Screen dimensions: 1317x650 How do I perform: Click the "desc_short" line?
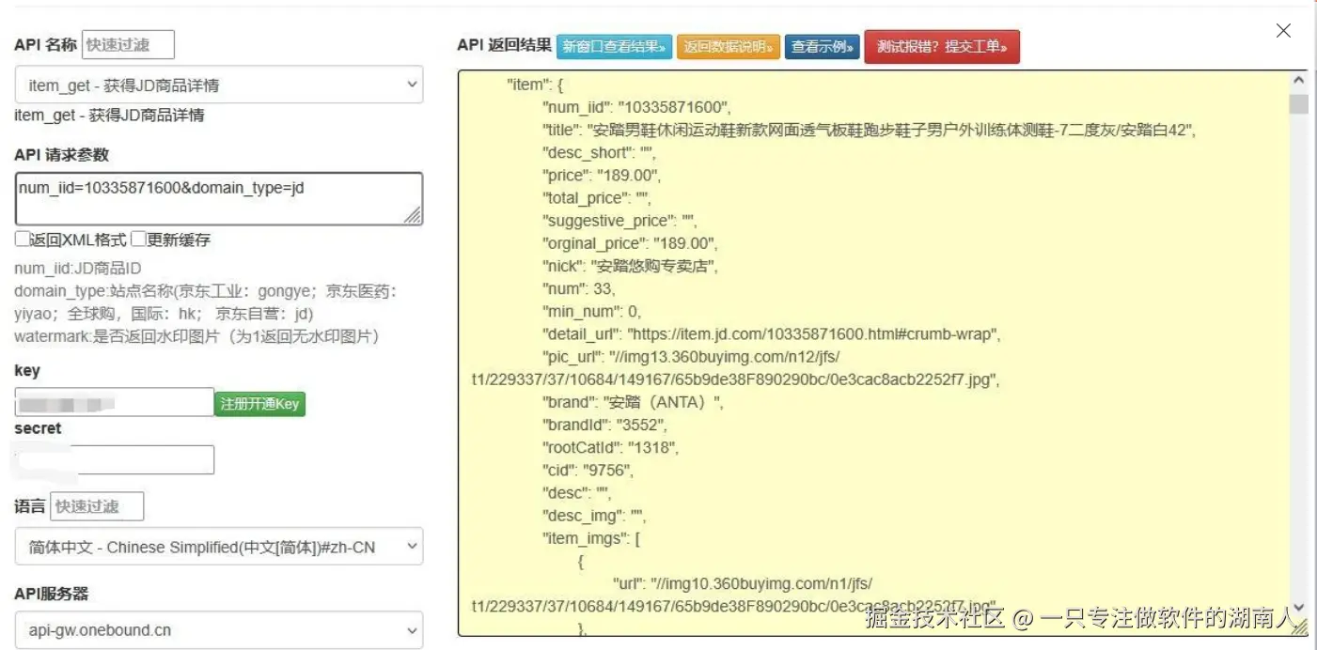tap(600, 152)
